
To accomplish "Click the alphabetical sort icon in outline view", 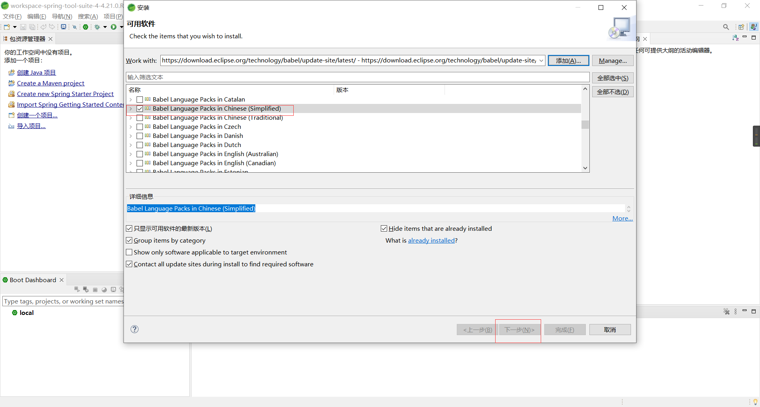I will (735, 38).
